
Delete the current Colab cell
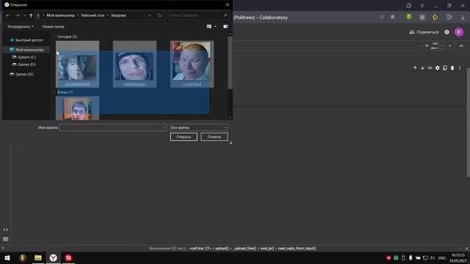pyautogui.click(x=452, y=68)
